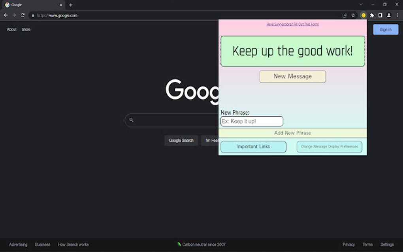Select Sign in on Google

click(x=385, y=29)
